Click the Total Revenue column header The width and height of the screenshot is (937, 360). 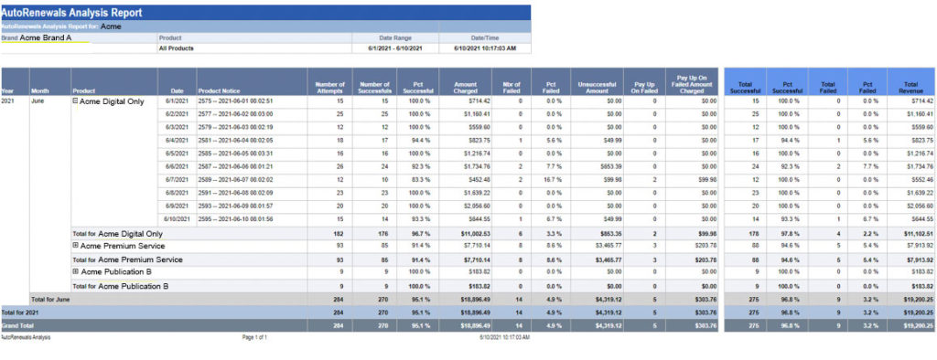click(x=911, y=87)
